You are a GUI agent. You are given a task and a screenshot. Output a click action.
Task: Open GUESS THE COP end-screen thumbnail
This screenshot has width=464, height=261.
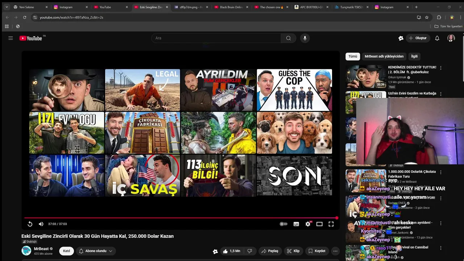[x=294, y=90]
